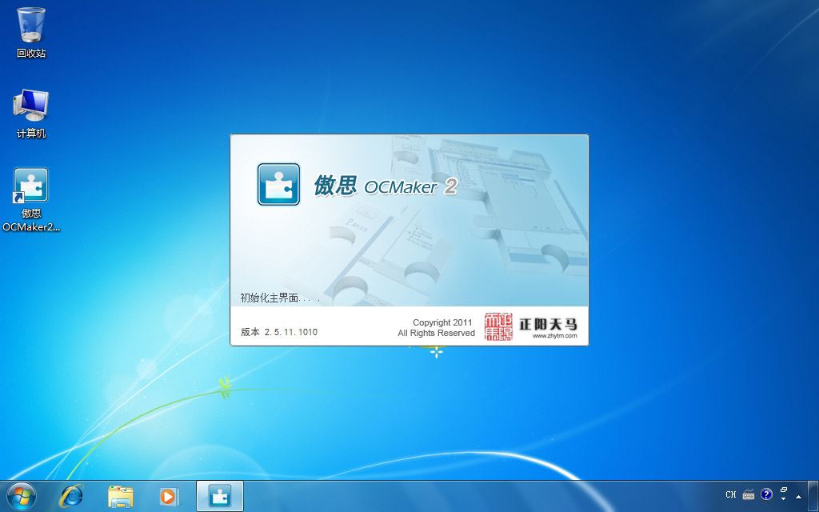Select the 计算机 desktop icon
The height and width of the screenshot is (512, 819).
click(31, 114)
